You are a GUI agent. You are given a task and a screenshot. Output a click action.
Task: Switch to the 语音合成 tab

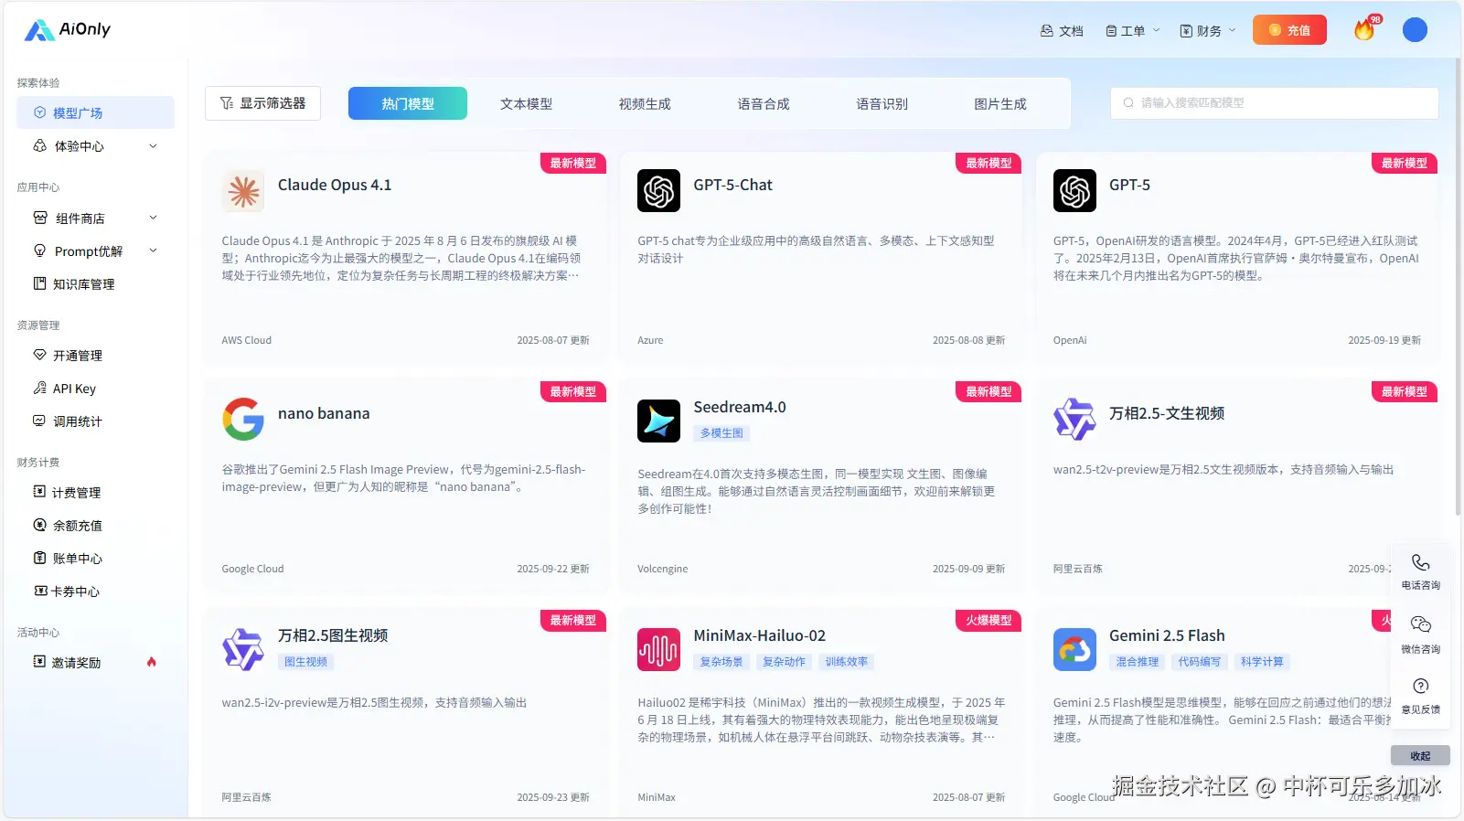[x=764, y=103]
